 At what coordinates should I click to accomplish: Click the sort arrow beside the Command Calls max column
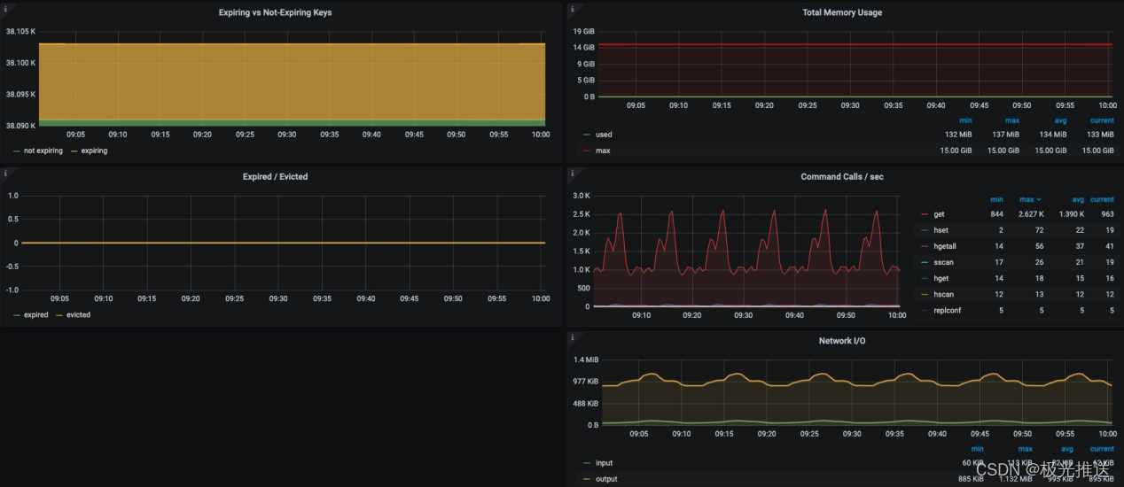(x=1039, y=200)
